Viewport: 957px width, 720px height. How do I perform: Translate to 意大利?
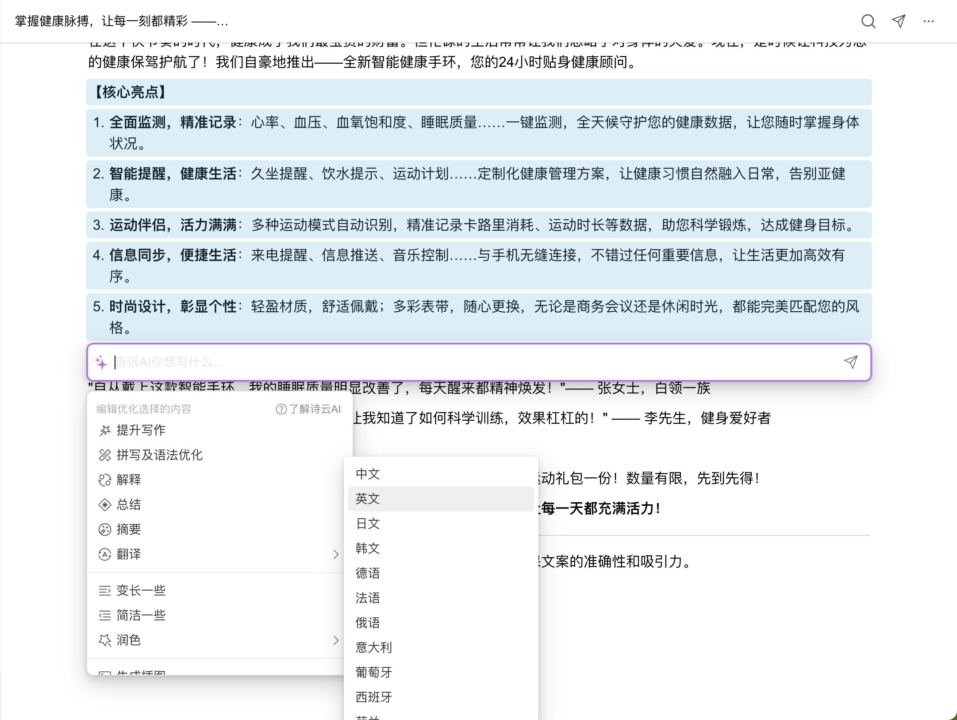point(441,648)
